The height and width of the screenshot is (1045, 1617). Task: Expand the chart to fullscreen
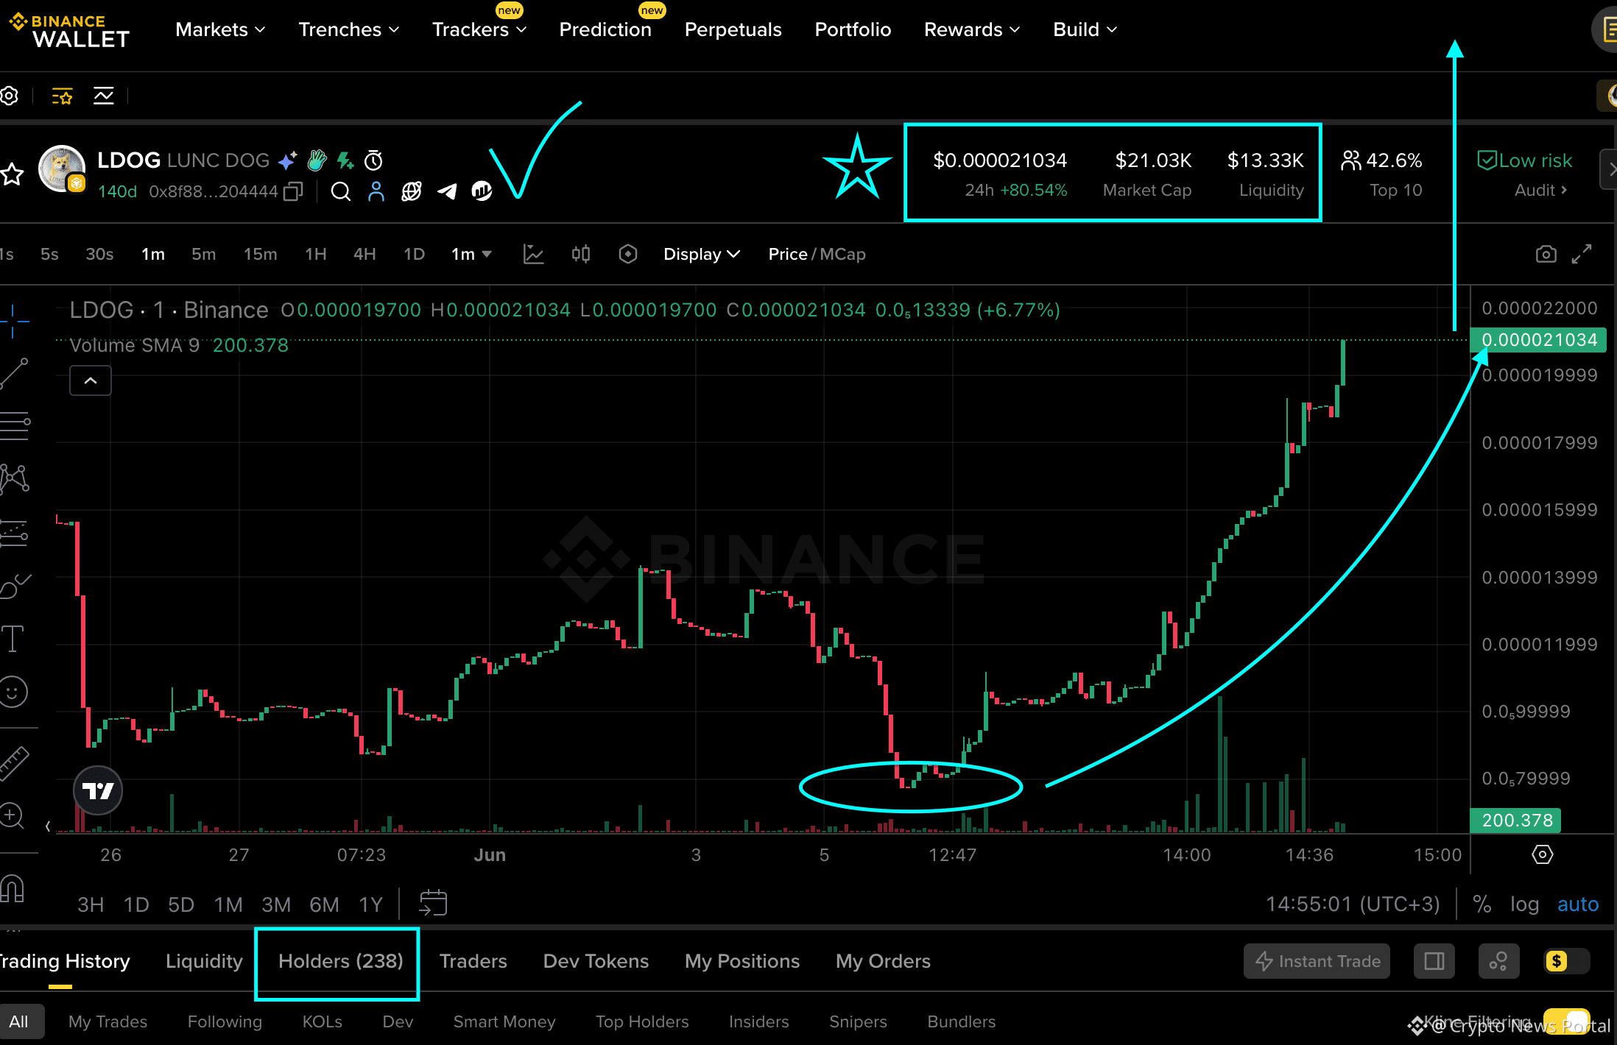1582,254
